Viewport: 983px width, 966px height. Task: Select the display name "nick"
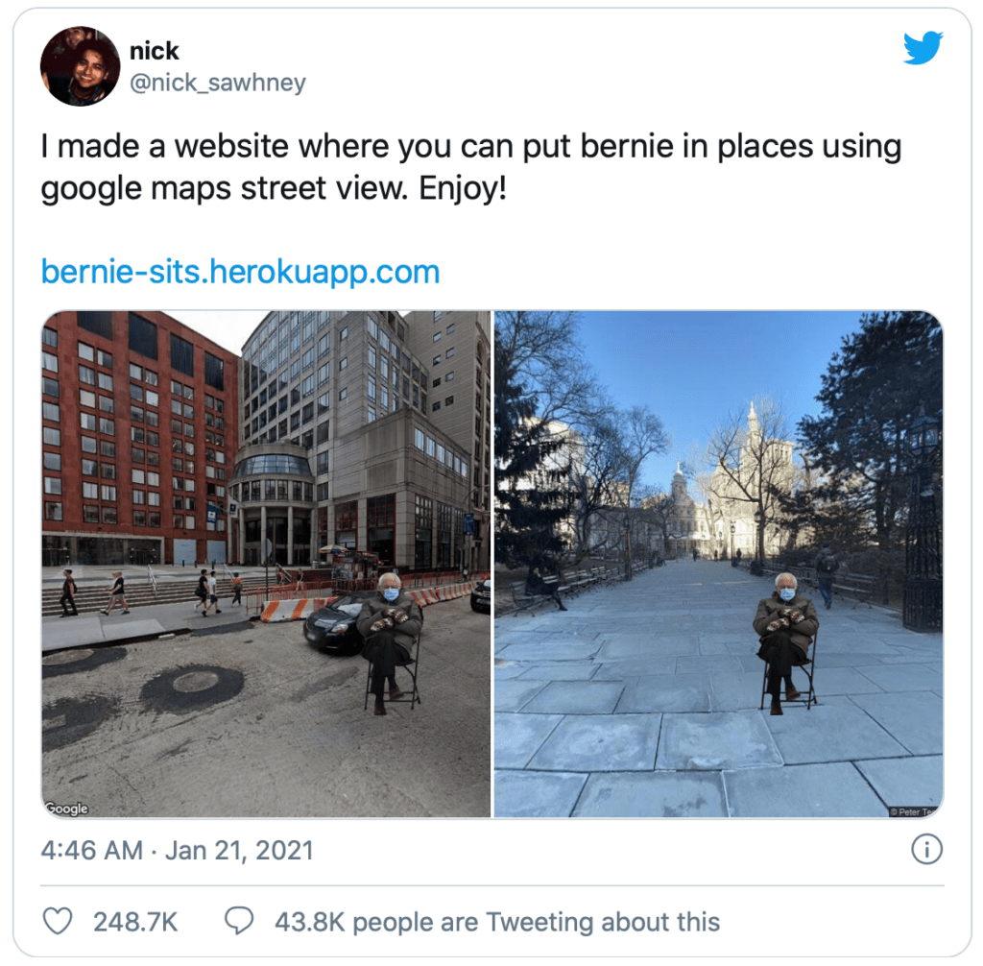(x=155, y=51)
